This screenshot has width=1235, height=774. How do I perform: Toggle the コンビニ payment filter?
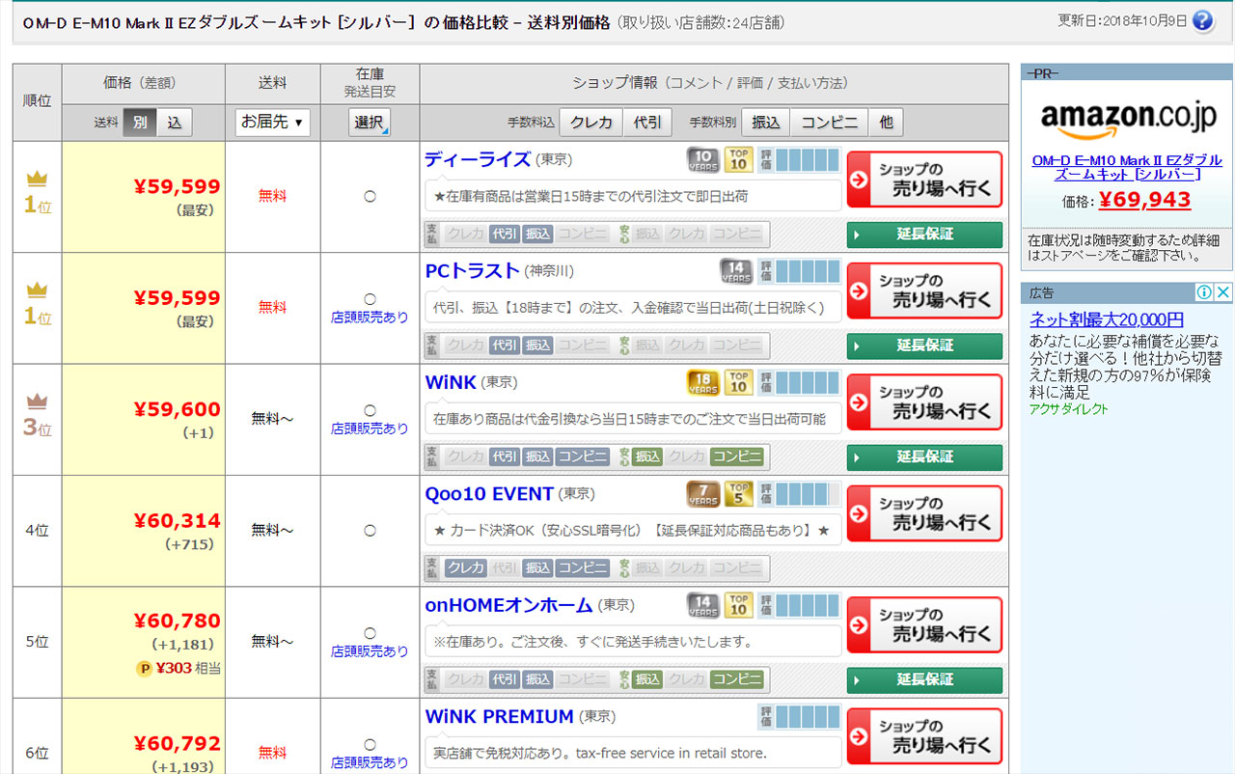(830, 123)
